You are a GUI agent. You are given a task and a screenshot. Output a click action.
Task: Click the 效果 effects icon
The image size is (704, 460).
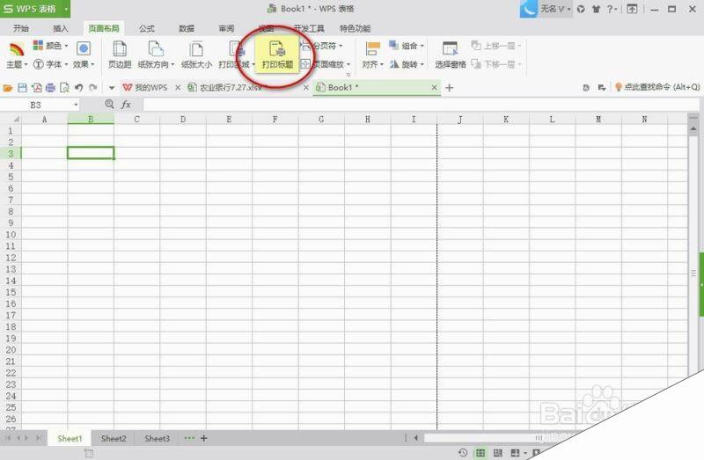[84, 48]
